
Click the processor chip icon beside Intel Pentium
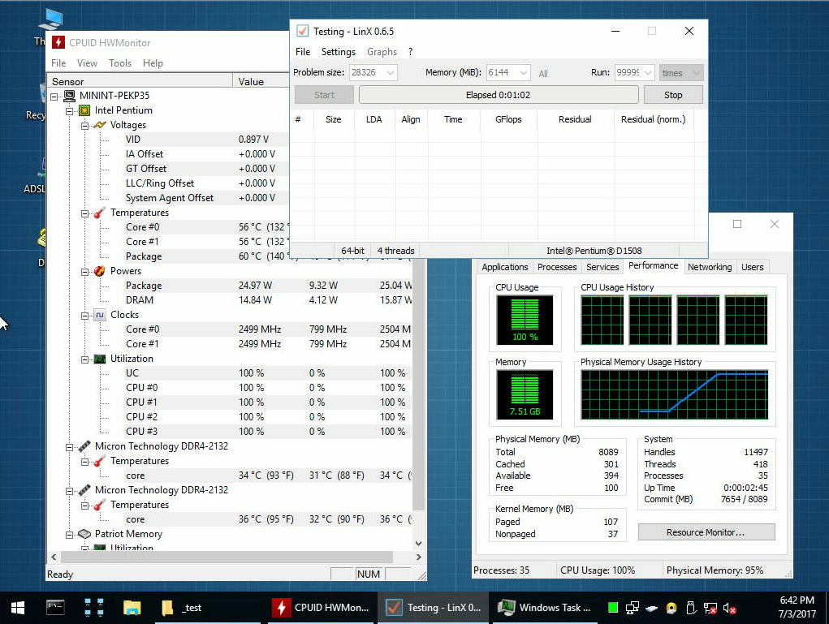[84, 110]
